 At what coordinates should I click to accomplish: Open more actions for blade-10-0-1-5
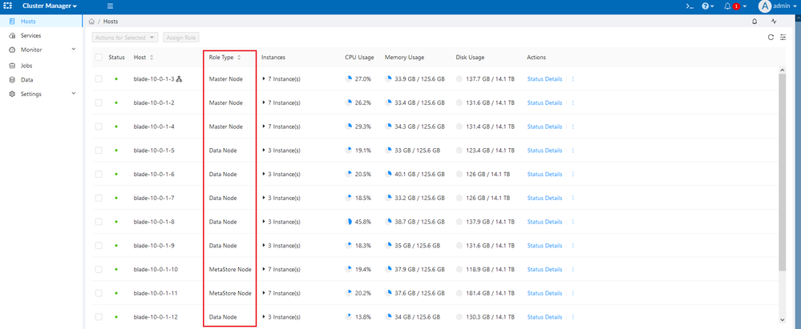point(572,150)
